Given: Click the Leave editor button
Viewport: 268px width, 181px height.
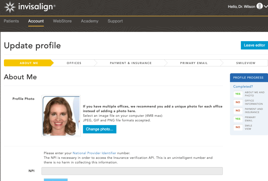Looking at the screenshot, I should (254, 45).
